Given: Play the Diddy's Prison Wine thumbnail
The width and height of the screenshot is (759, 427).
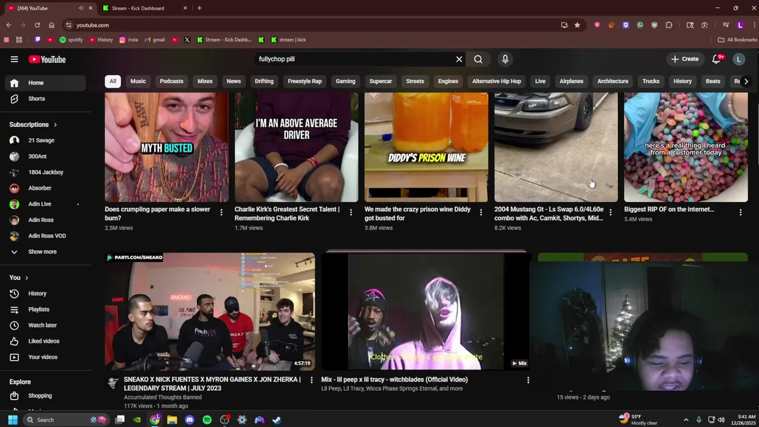Looking at the screenshot, I should pos(426,147).
